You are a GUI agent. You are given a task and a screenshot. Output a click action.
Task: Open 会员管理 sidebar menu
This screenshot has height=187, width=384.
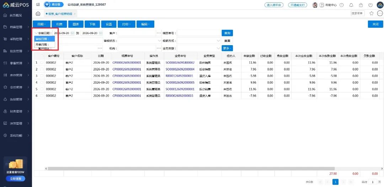[x=16, y=87]
